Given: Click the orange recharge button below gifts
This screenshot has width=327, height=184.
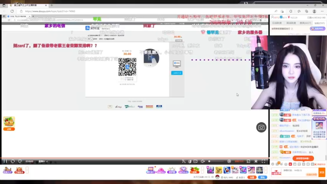Looking at the screenshot, I should [x=252, y=177].
